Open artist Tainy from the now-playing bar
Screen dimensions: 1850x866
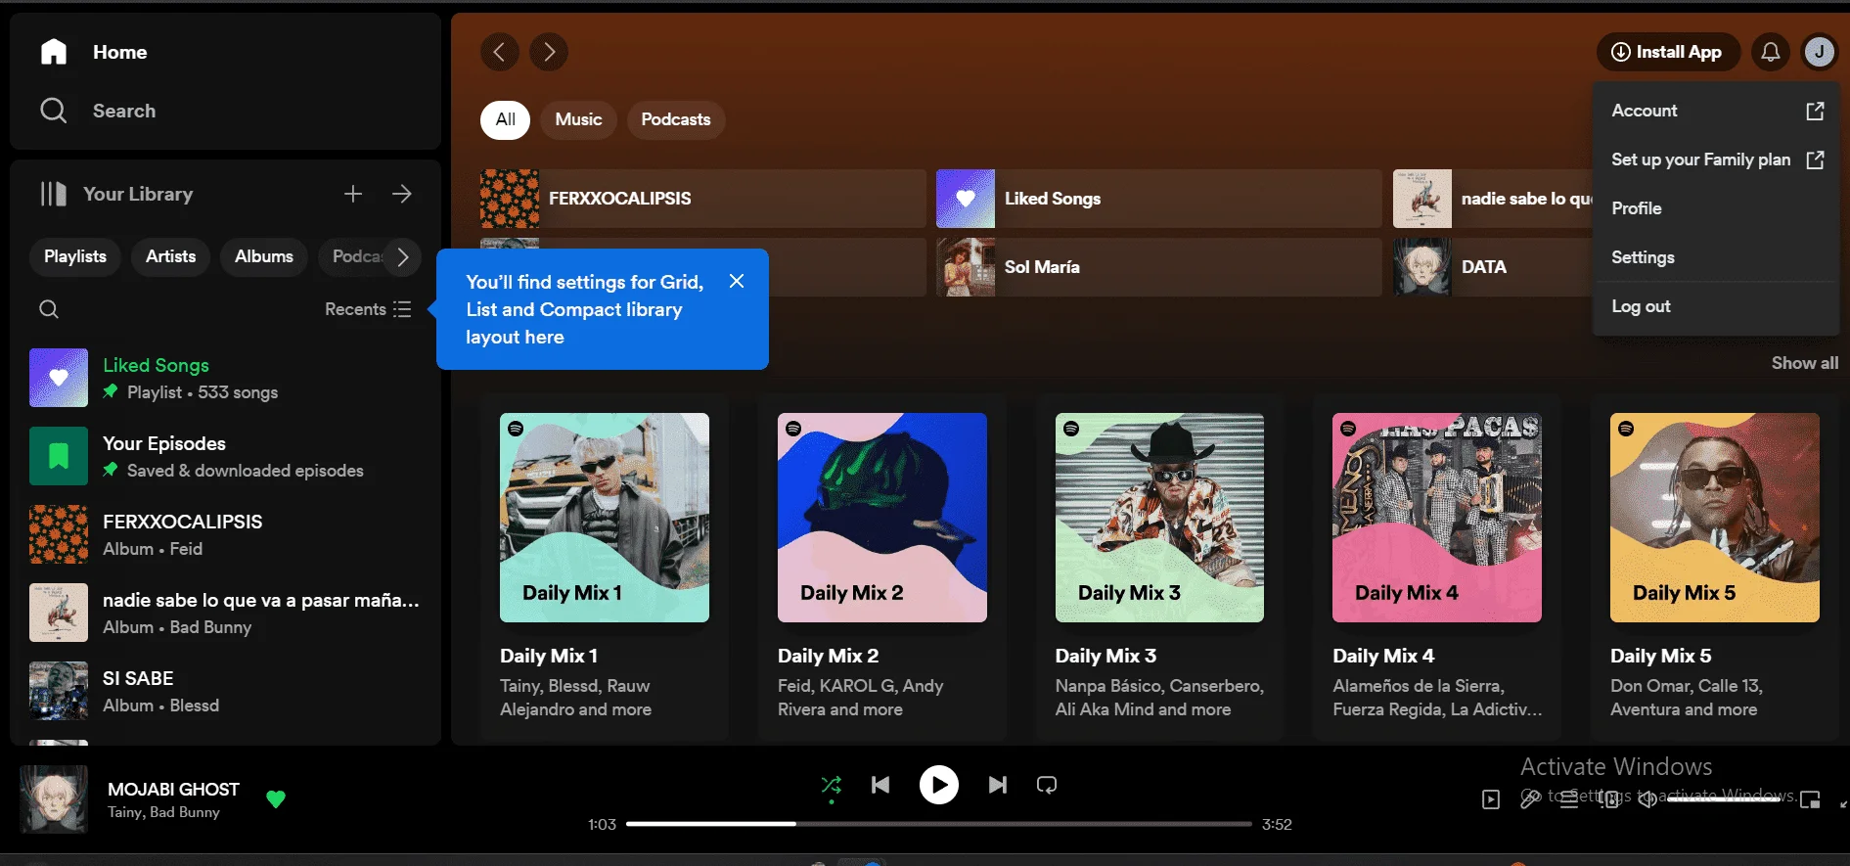point(124,812)
